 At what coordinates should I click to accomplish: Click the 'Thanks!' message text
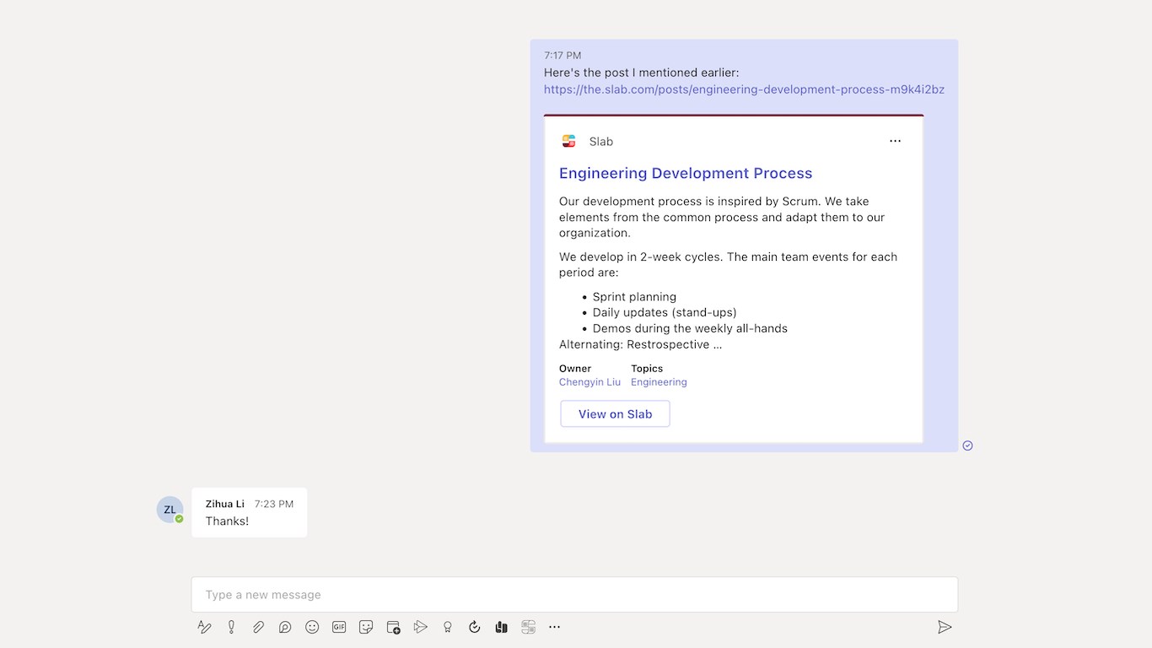227,521
